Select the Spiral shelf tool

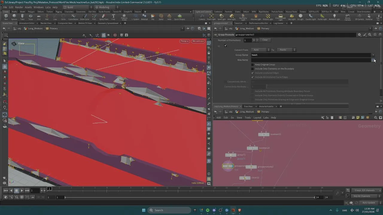pos(161,17)
